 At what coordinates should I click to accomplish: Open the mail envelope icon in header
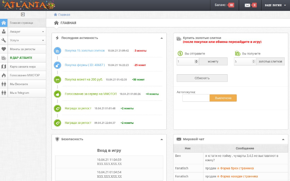coord(247,5)
